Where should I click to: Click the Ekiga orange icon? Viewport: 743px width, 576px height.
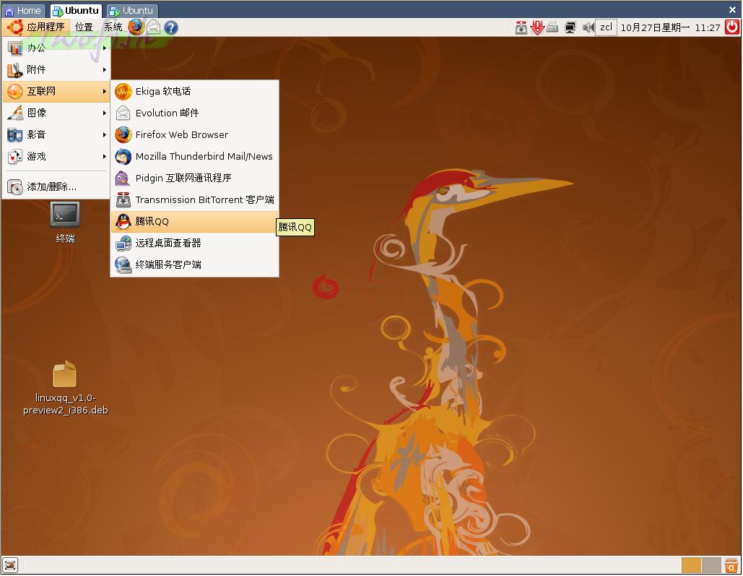point(123,92)
